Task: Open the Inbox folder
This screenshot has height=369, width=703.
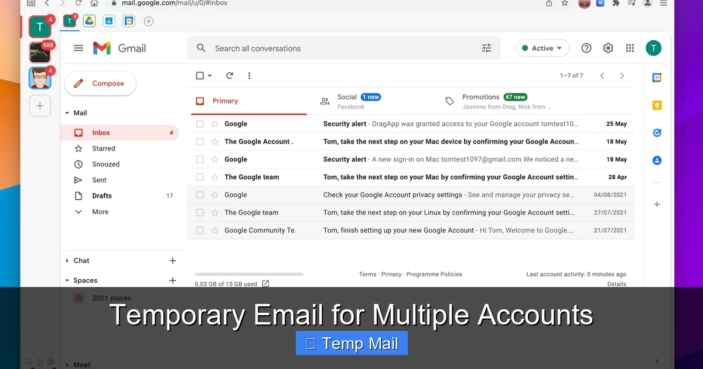Action: [120, 132]
